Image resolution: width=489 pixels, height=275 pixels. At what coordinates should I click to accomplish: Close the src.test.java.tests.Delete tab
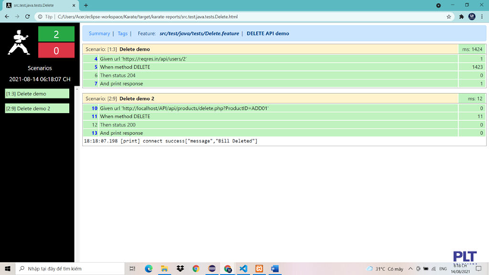74,5
